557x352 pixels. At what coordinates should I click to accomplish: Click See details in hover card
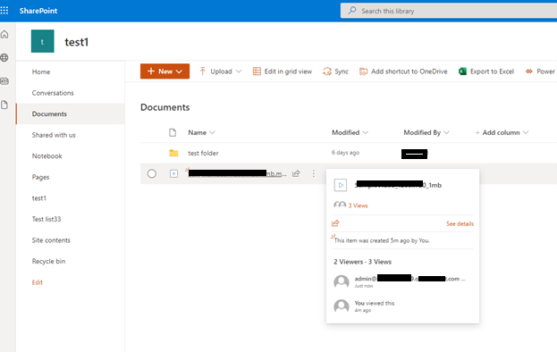(x=460, y=223)
